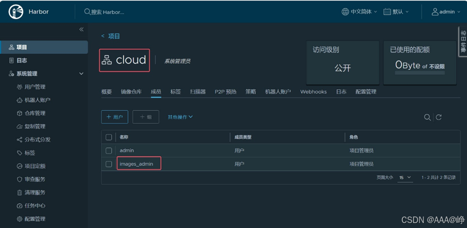Toggle the select-all members checkbox
Viewport: 467px width, 228px height.
(x=109, y=137)
